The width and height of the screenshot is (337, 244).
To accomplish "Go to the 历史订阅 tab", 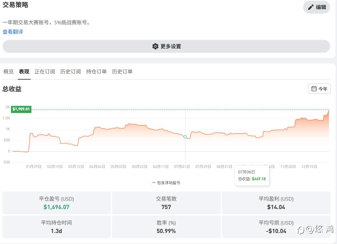I will (x=70, y=72).
